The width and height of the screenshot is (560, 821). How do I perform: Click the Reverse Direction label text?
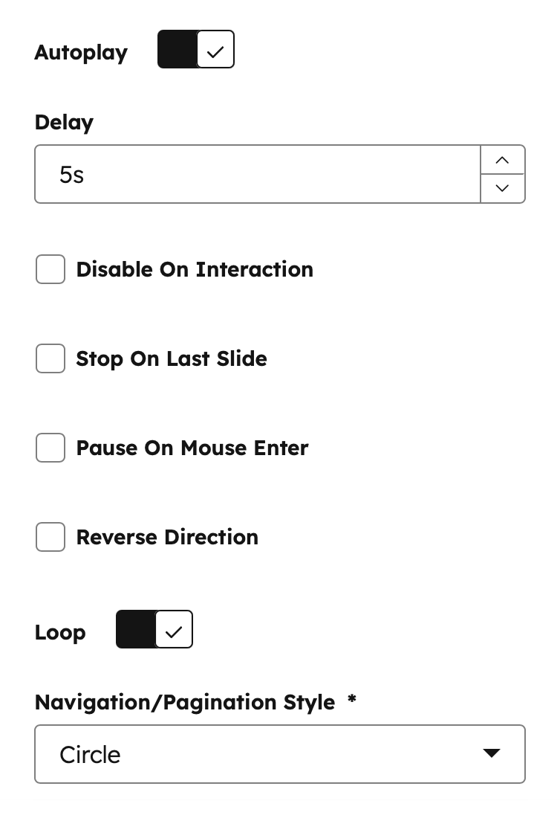(x=167, y=537)
